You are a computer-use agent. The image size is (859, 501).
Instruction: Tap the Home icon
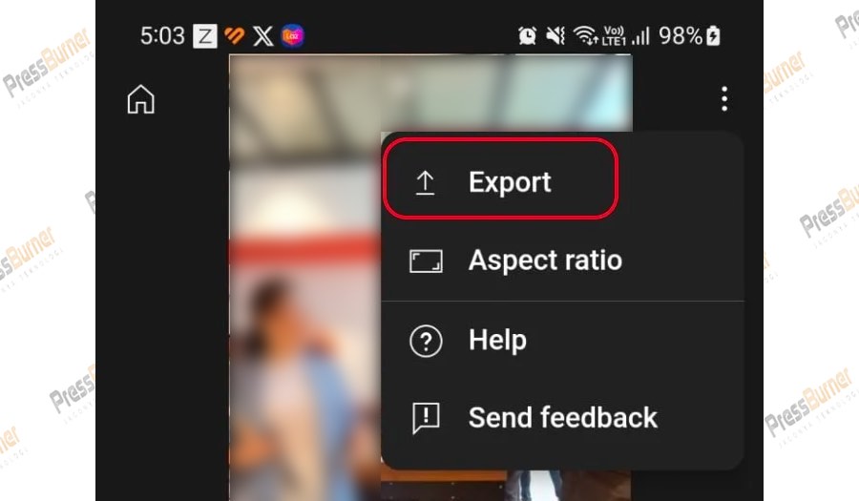141,99
